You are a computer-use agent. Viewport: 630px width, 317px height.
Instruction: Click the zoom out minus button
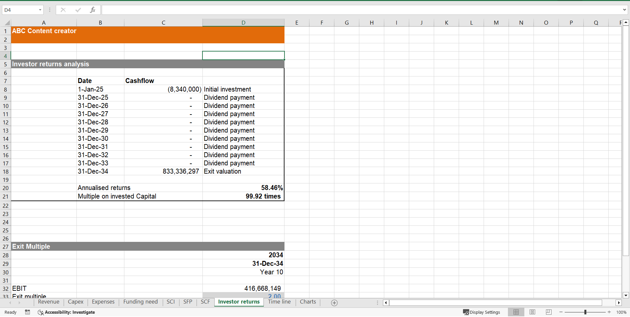point(561,312)
